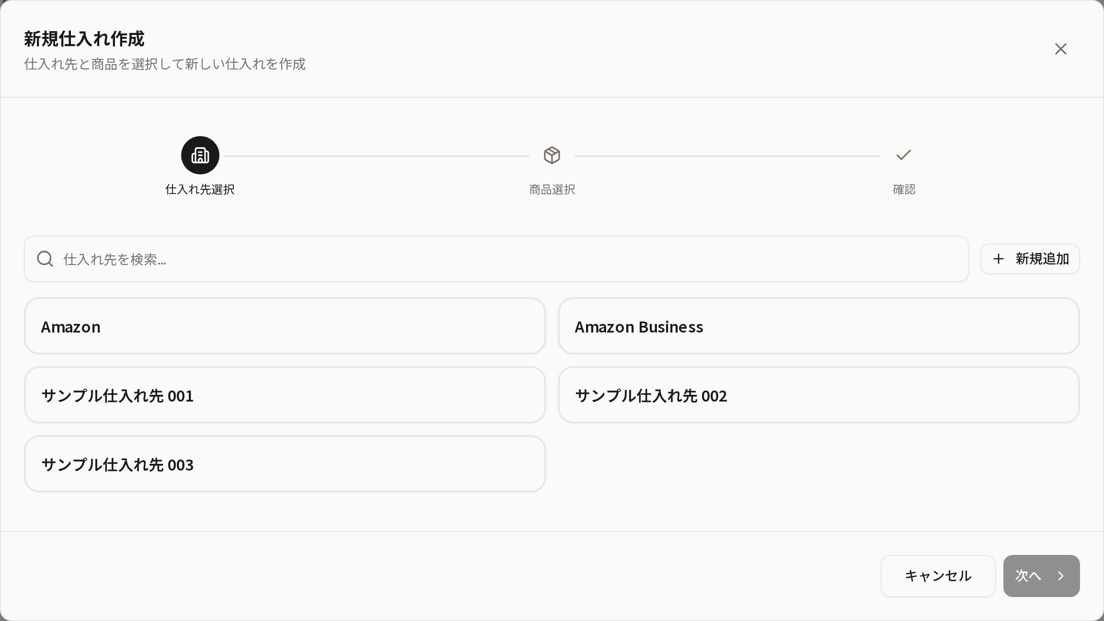Click the 次へ button
1104x621 pixels.
coord(1042,576)
